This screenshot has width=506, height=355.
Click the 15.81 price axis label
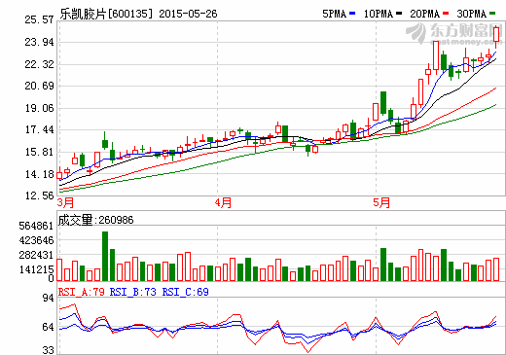click(39, 152)
